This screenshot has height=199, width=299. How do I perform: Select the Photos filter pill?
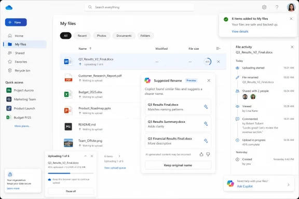coord(101,36)
